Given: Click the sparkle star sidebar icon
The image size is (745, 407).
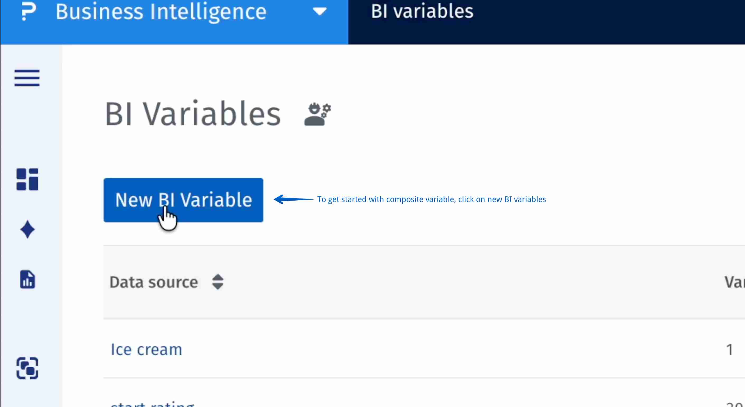Looking at the screenshot, I should tap(27, 230).
